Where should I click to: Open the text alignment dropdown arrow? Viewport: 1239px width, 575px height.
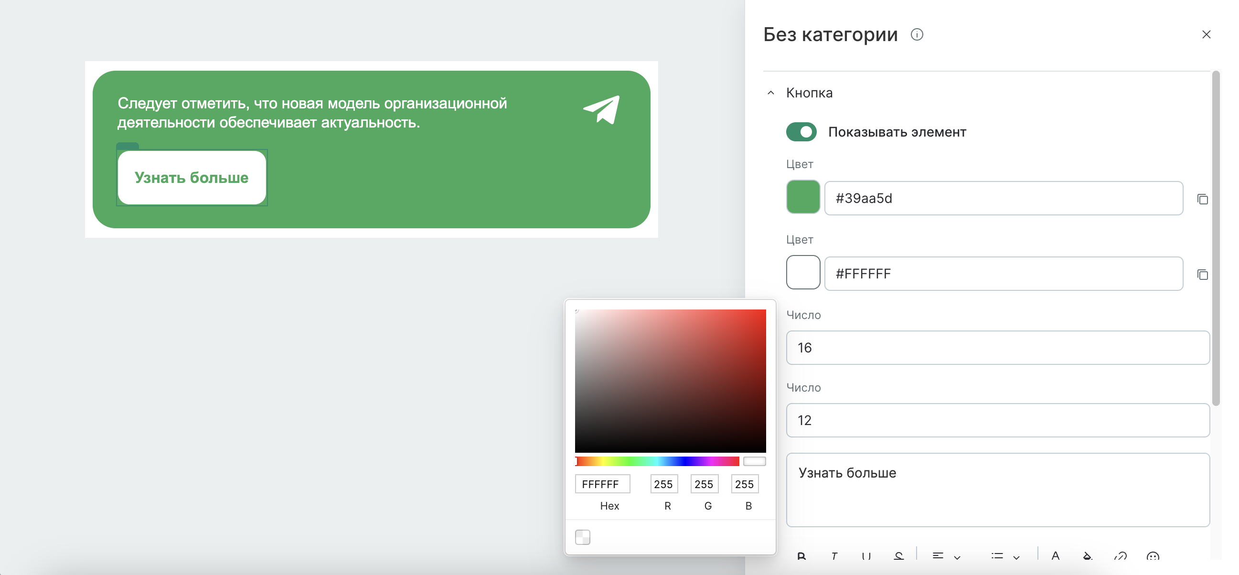tap(957, 557)
